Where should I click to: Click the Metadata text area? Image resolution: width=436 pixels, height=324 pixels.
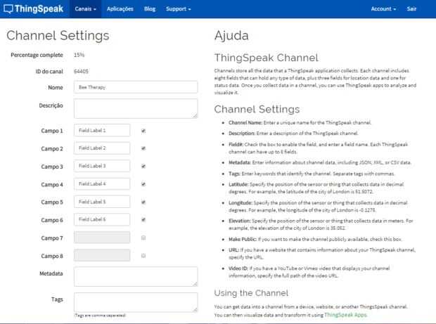135,276
